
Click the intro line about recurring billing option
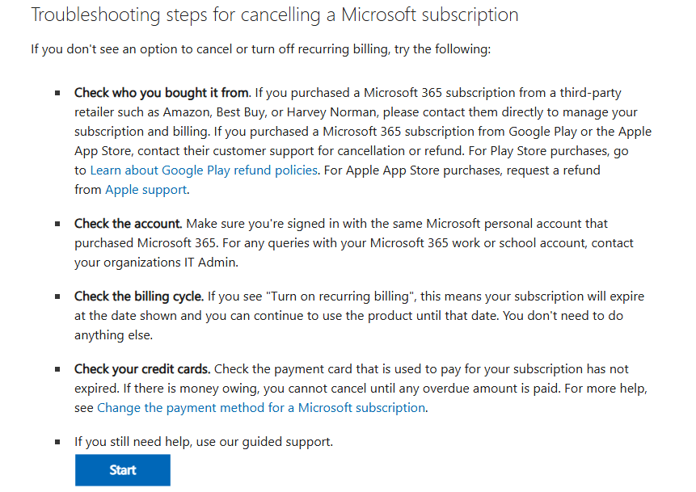click(x=260, y=49)
